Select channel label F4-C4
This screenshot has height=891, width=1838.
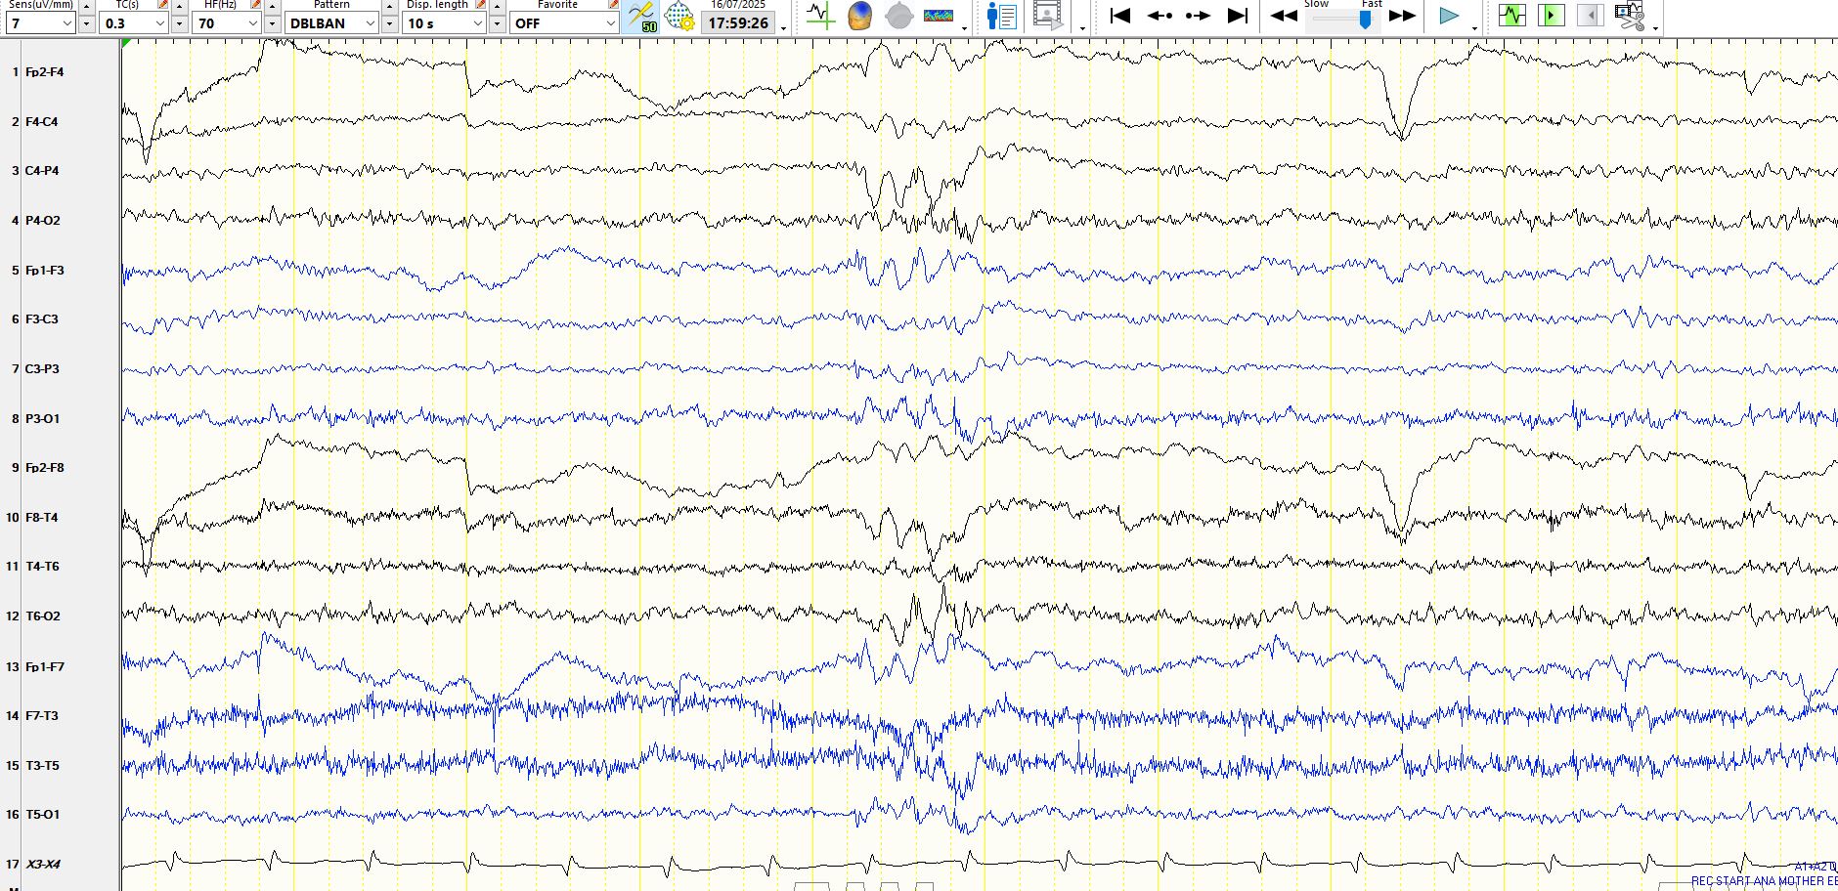point(41,122)
